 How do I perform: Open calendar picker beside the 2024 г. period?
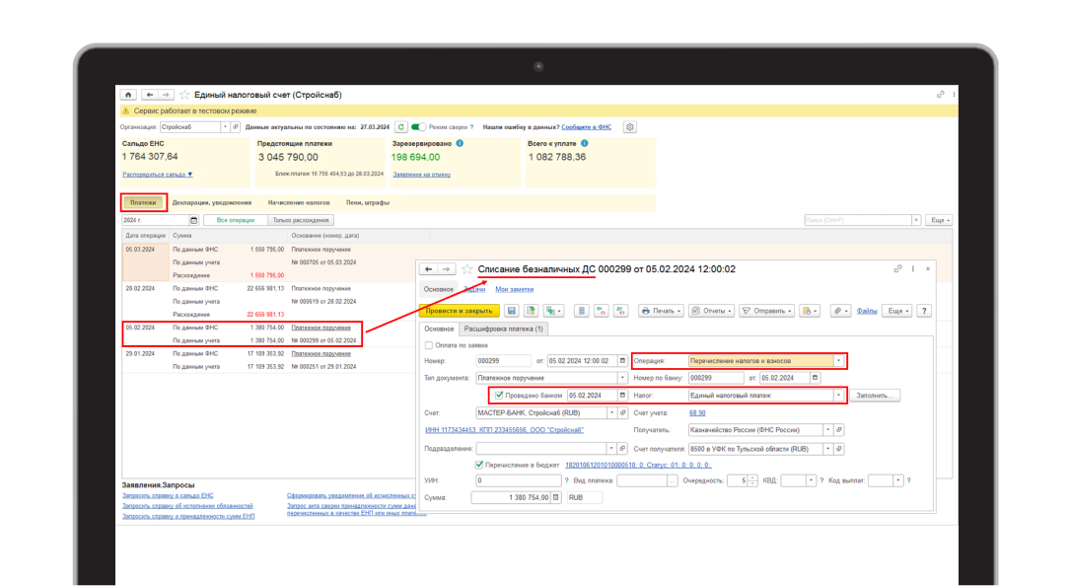pyautogui.click(x=194, y=220)
